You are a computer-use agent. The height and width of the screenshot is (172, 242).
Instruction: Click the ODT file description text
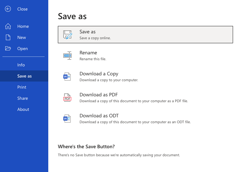click(x=135, y=122)
